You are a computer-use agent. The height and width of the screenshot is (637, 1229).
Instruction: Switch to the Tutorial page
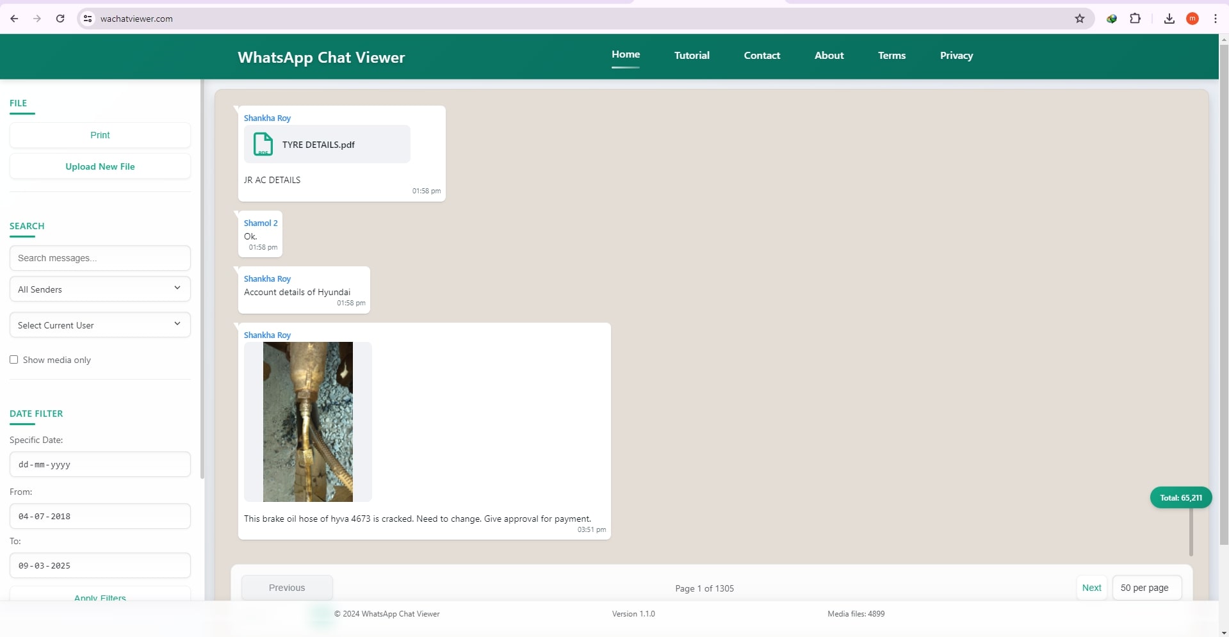tap(692, 55)
